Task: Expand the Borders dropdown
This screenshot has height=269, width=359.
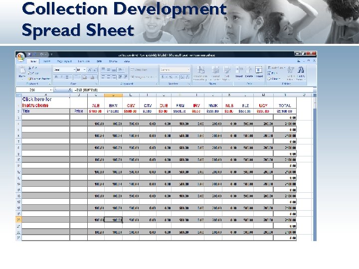Action: (79, 77)
